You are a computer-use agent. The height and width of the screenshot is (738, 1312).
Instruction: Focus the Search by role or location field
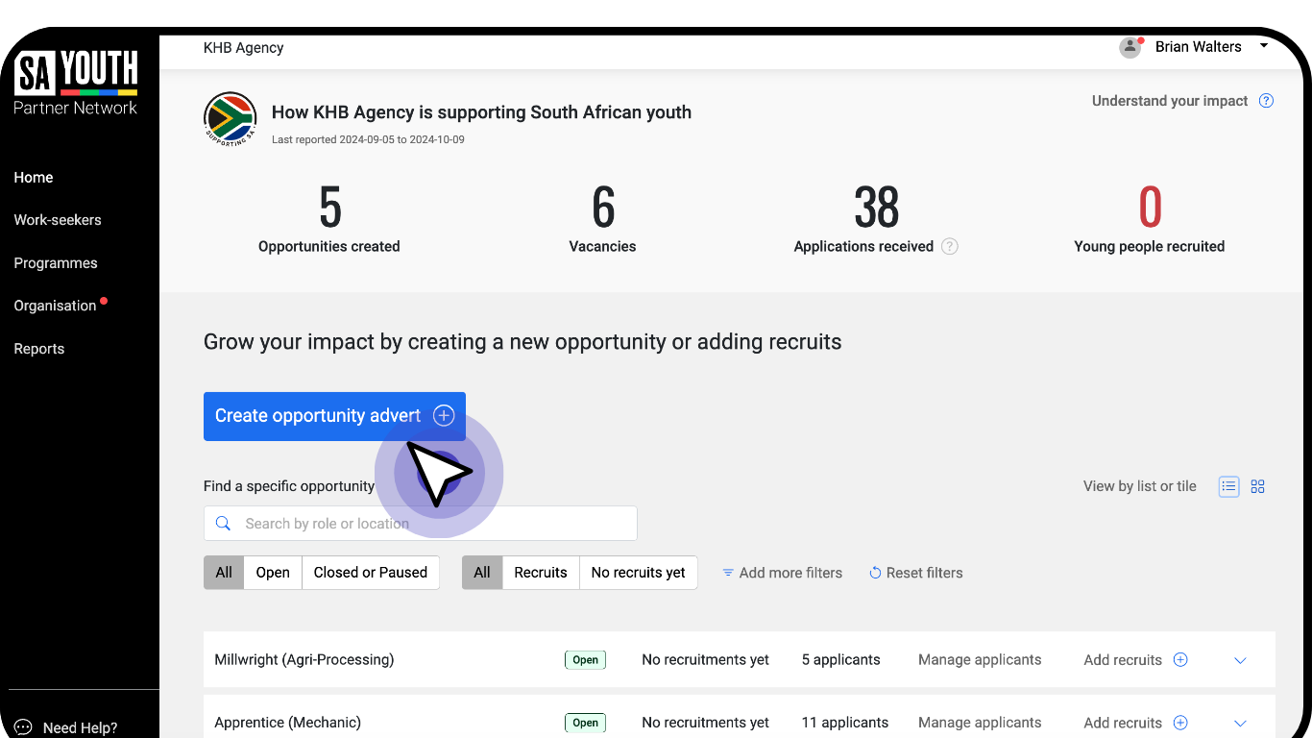coord(421,524)
